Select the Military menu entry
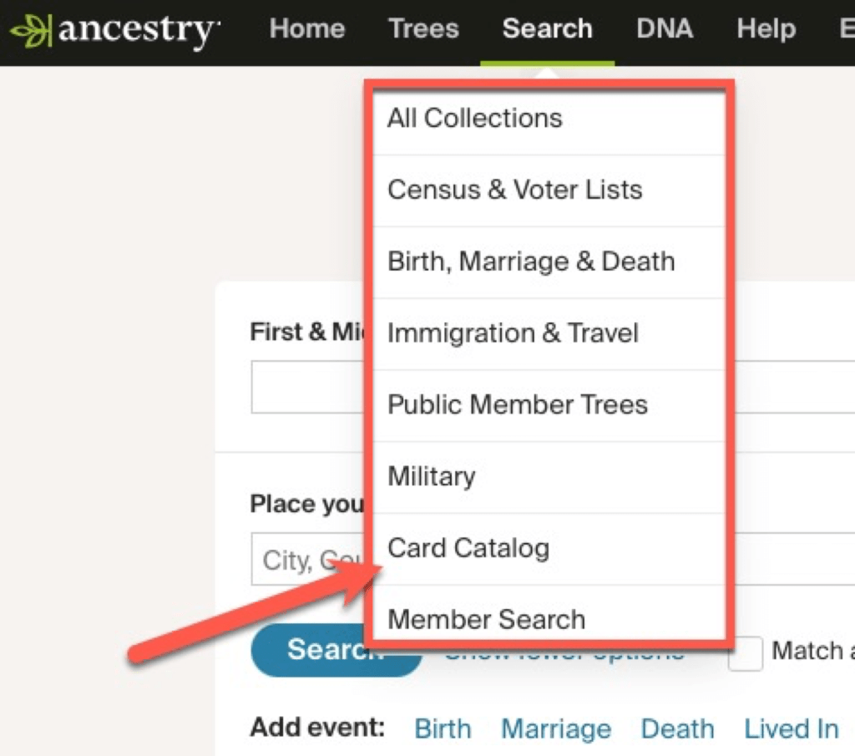This screenshot has width=855, height=756. click(x=431, y=477)
